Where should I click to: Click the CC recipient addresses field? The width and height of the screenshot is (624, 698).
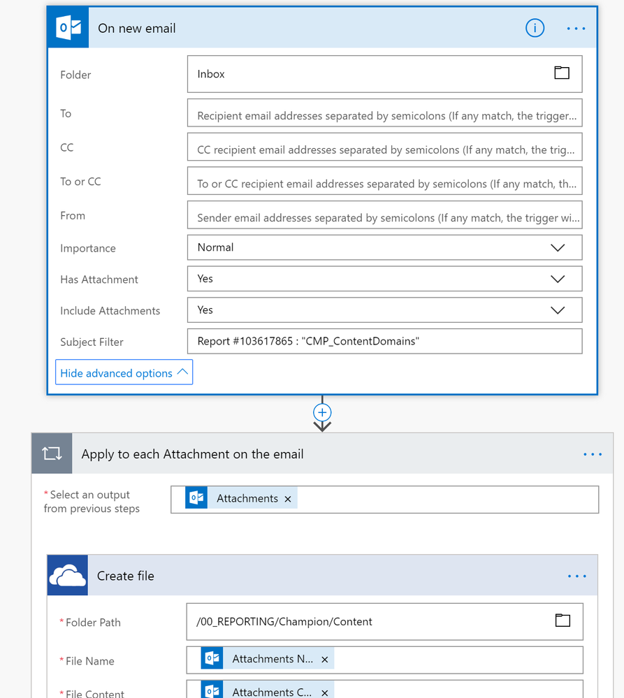click(384, 150)
